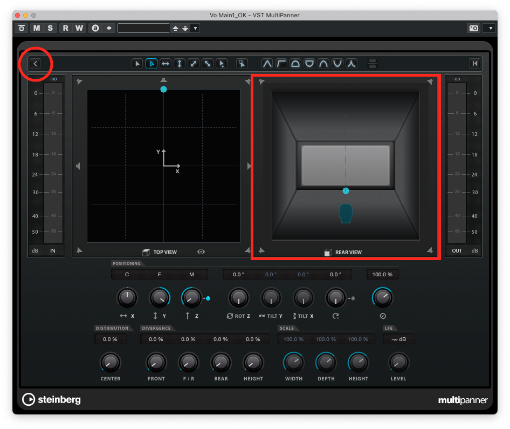Click the REAR VIEW label
Image resolution: width=510 pixels, height=429 pixels.
pyautogui.click(x=348, y=252)
